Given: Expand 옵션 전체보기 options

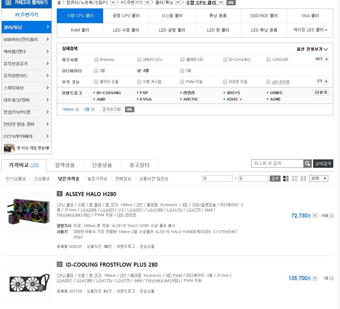Looking at the screenshot, I should pyautogui.click(x=312, y=49).
